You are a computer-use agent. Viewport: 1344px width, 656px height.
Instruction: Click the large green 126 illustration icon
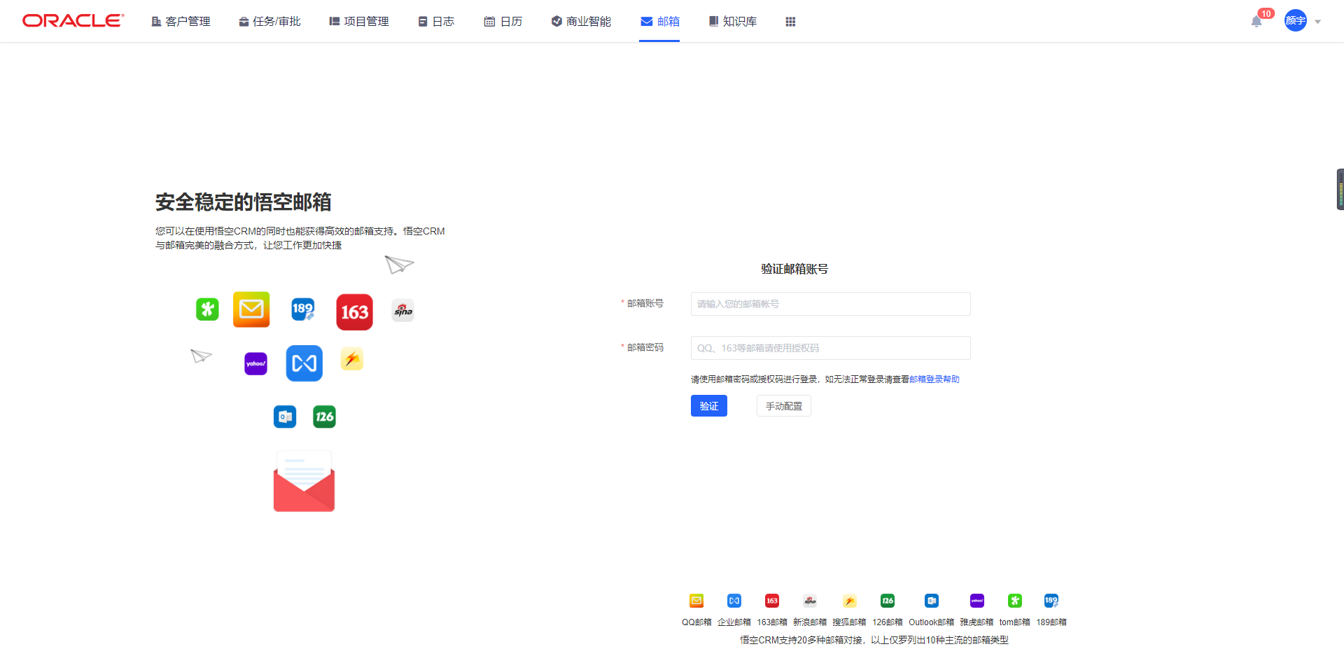click(x=324, y=417)
